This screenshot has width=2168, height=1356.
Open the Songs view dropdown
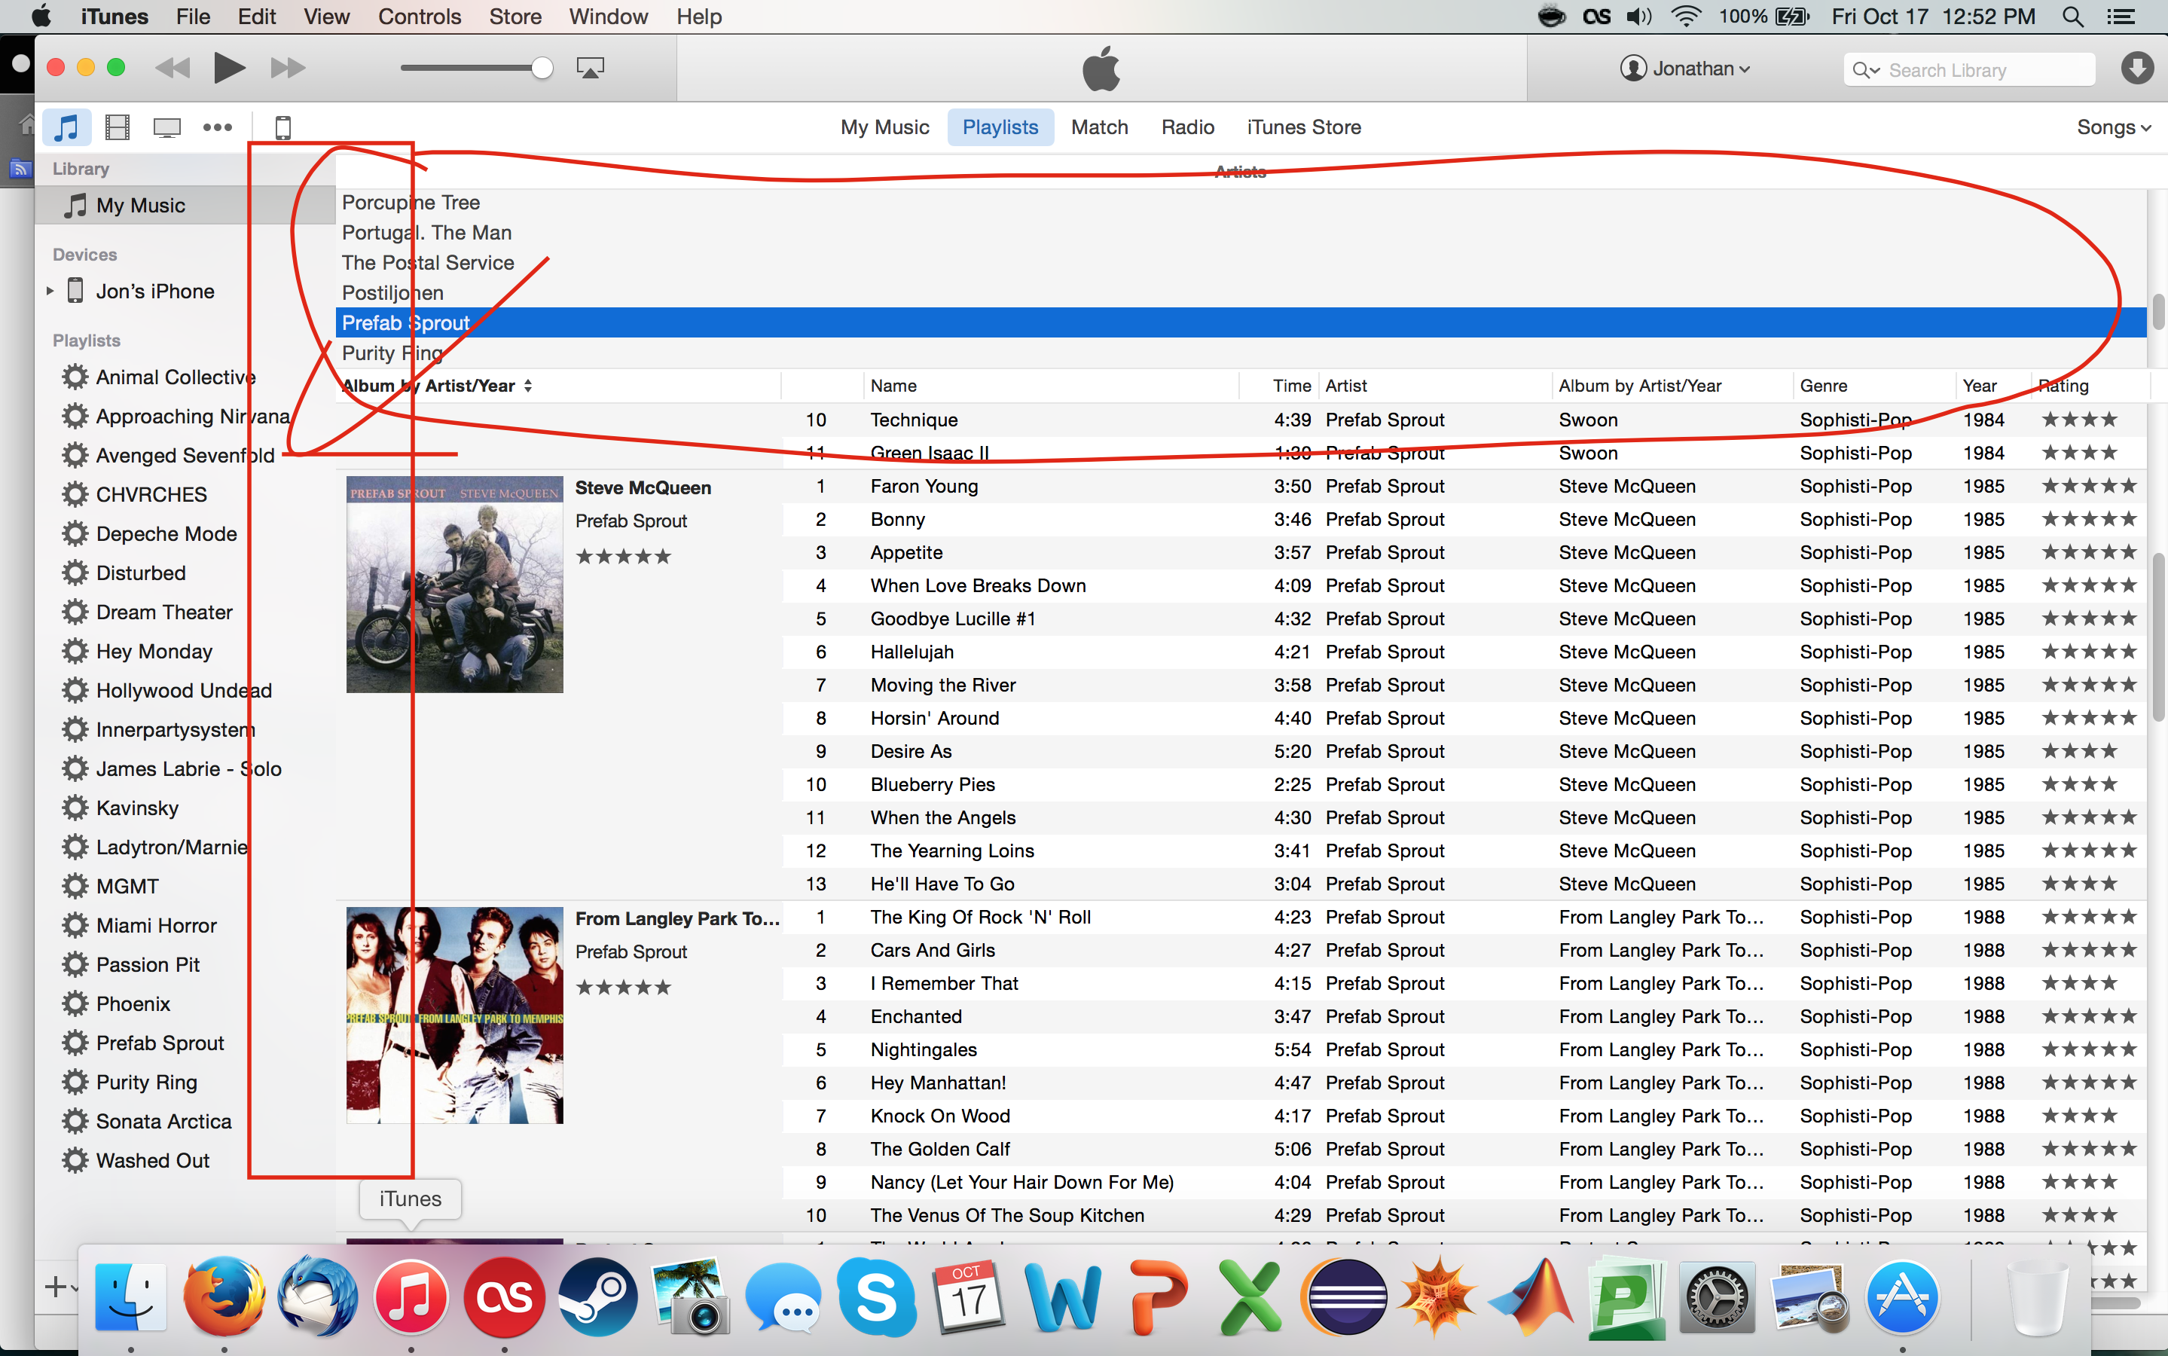point(2113,127)
